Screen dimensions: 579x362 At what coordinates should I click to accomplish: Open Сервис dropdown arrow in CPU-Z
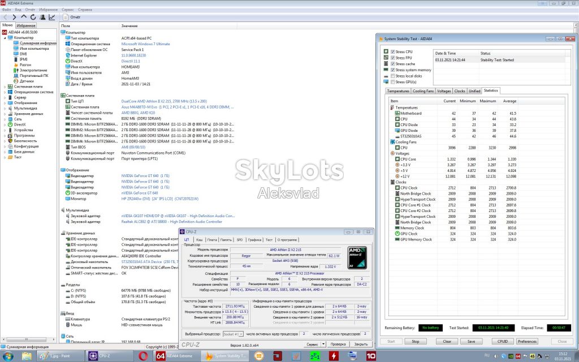(323, 344)
